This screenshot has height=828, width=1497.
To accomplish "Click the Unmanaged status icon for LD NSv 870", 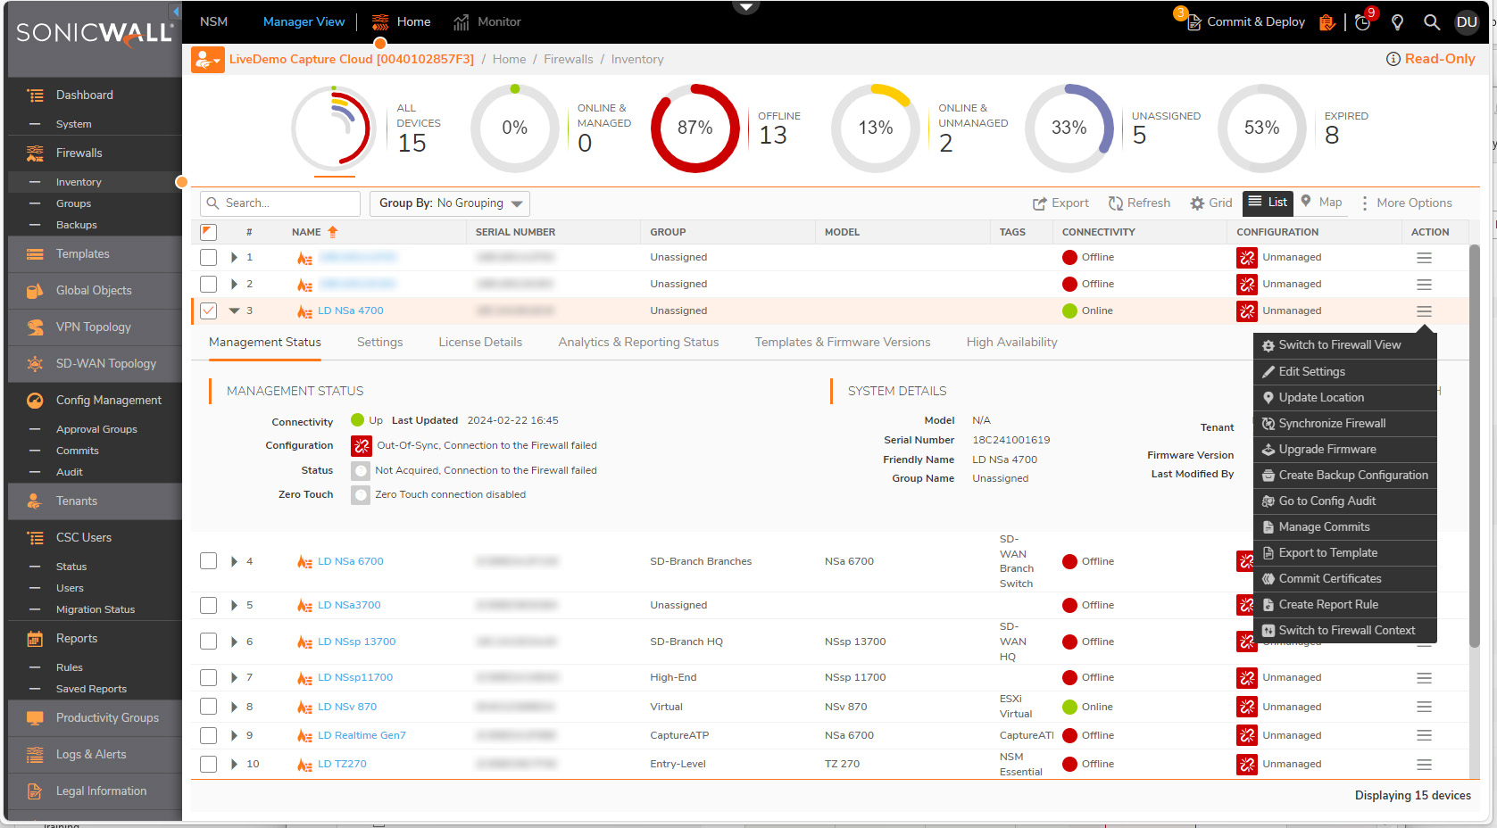I will point(1246,707).
